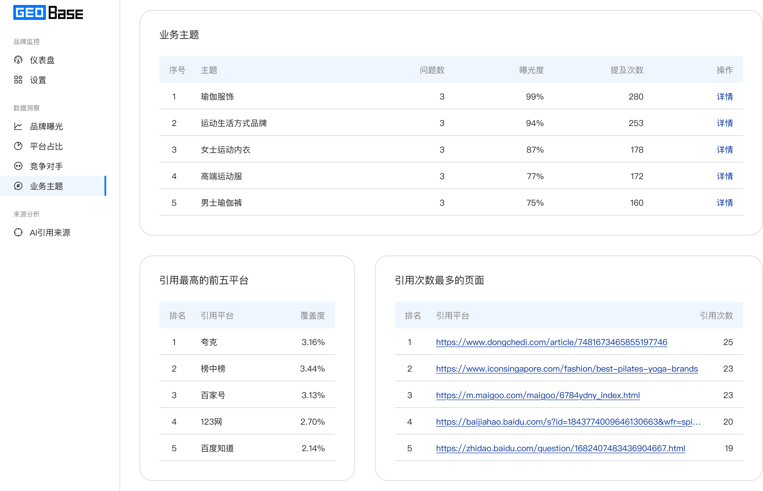Open the dongchedi.com article link
This screenshot has width=763, height=491.
(552, 342)
